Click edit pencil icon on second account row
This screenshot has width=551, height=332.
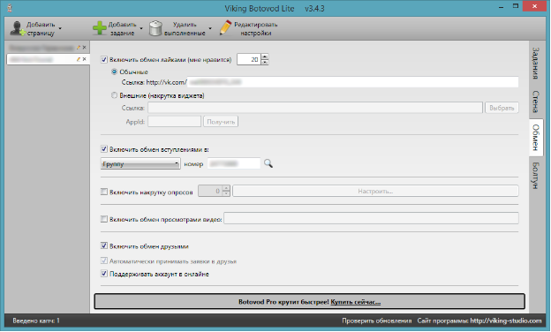point(79,59)
